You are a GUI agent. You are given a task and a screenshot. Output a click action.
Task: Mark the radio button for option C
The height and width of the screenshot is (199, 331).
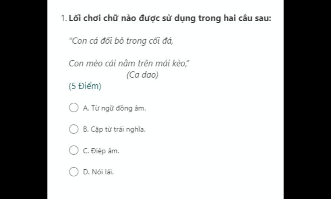tap(74, 150)
